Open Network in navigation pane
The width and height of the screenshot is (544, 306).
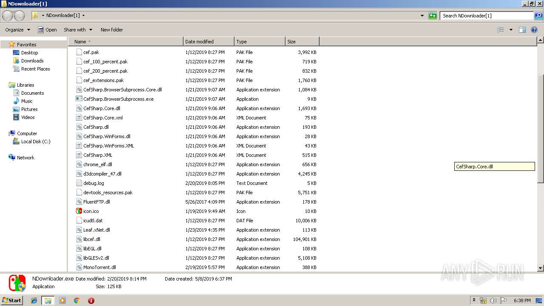pos(25,158)
